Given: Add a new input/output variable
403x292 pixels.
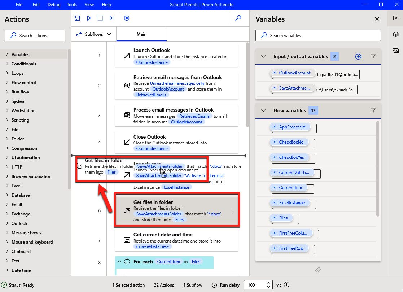Looking at the screenshot, I should [x=358, y=57].
